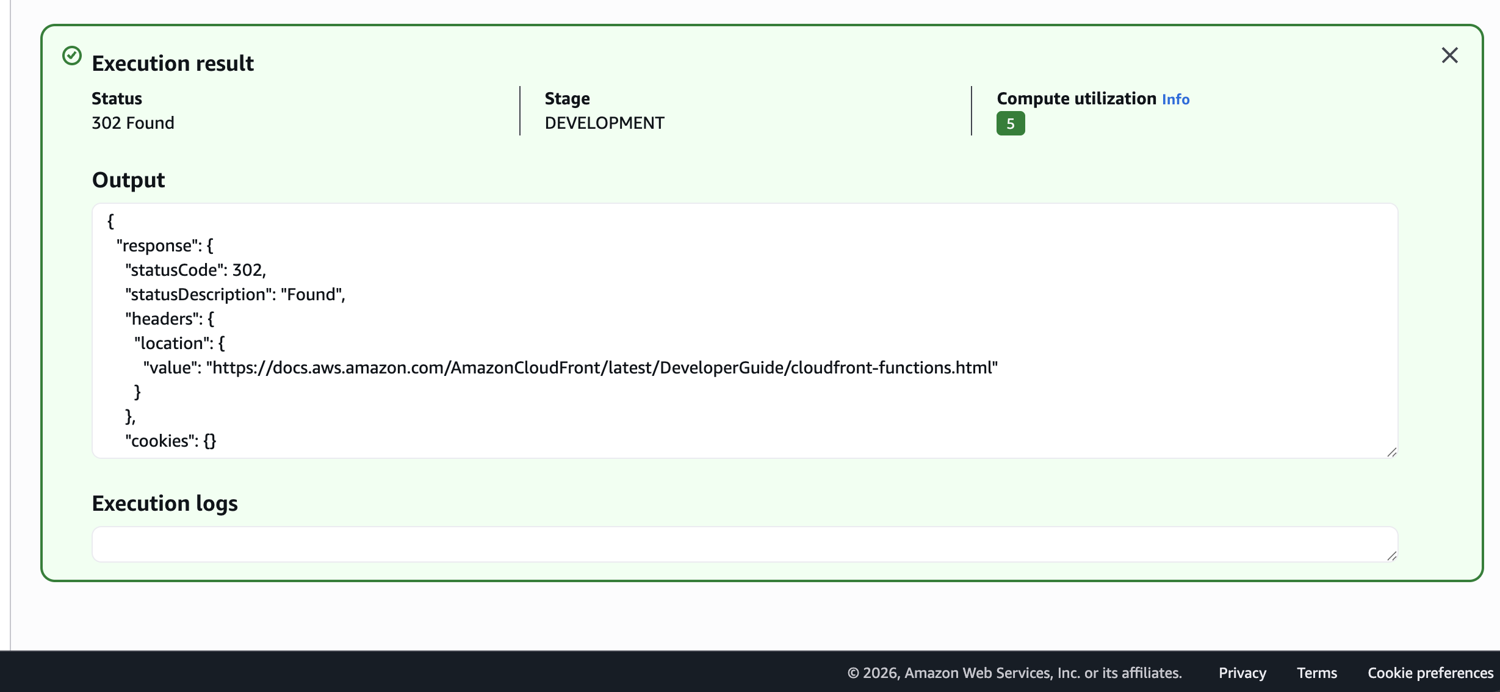Click the Amazon Web Services copyright text

pyautogui.click(x=1014, y=673)
